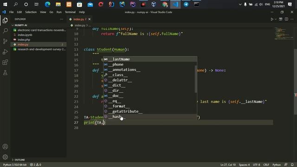Screen dimensions: 297x167
Task: Choose __lastName suggestion from autocomplete
Action: (150, 59)
